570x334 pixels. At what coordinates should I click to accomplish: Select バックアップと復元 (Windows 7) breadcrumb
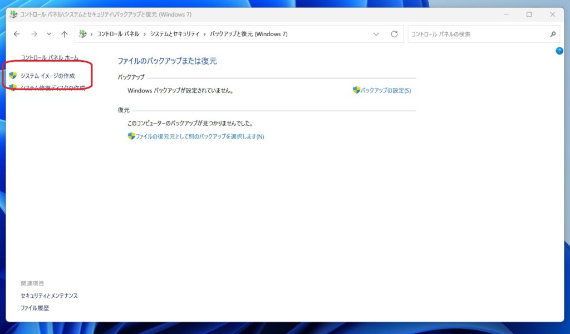coord(249,34)
